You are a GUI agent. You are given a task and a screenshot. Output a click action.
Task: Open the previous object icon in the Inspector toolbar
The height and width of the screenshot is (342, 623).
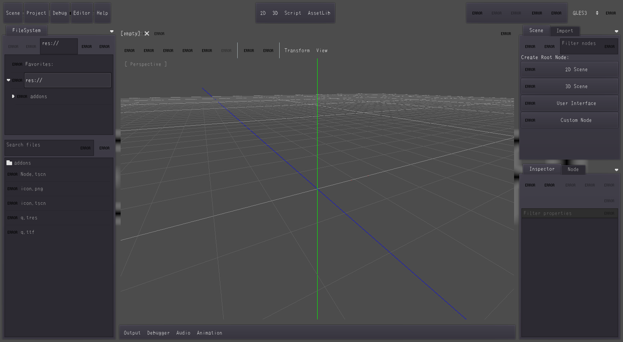pyautogui.click(x=530, y=185)
